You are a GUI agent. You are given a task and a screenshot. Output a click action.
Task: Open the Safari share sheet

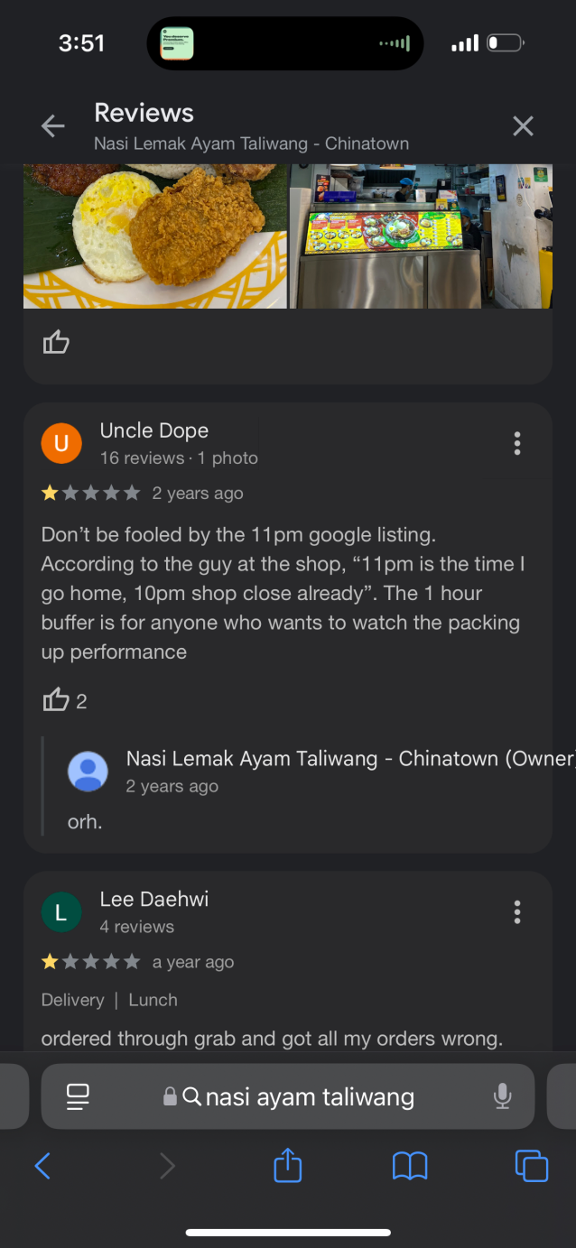[x=287, y=1165]
